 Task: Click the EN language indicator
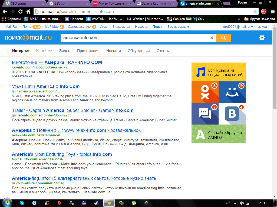227,203
